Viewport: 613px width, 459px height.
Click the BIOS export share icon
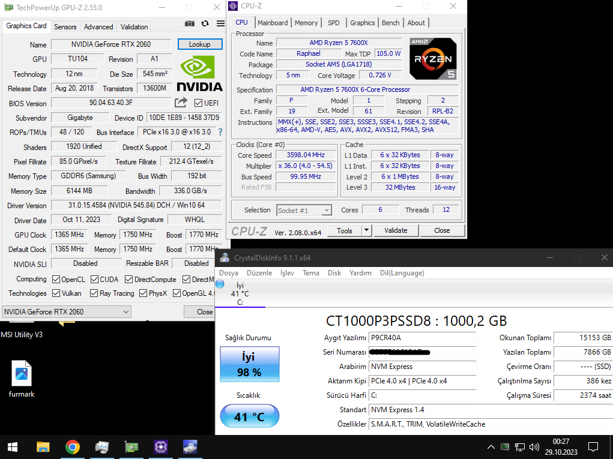tap(181, 103)
